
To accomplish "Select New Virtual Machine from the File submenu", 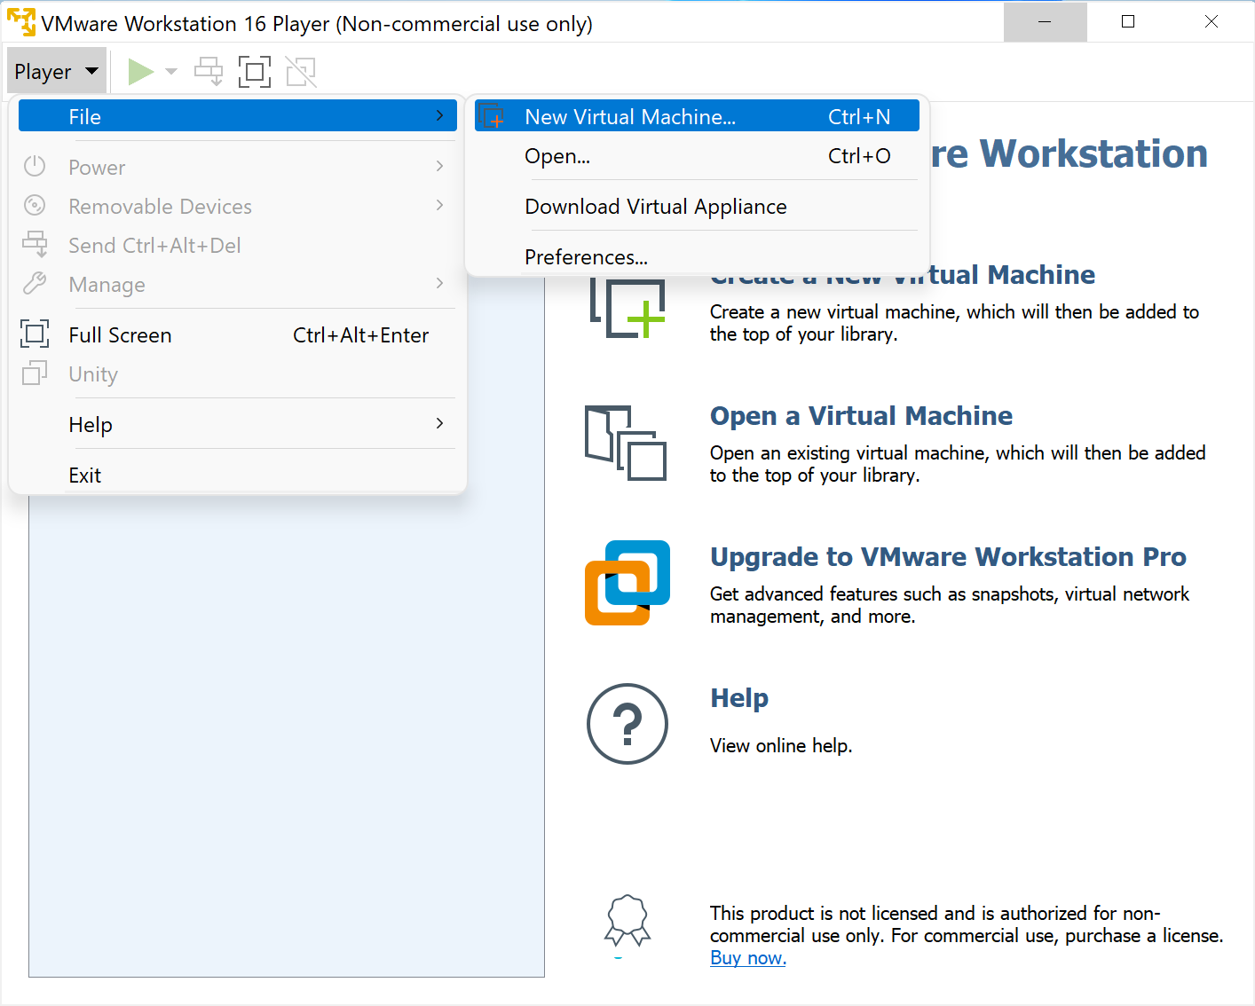I will pyautogui.click(x=630, y=116).
